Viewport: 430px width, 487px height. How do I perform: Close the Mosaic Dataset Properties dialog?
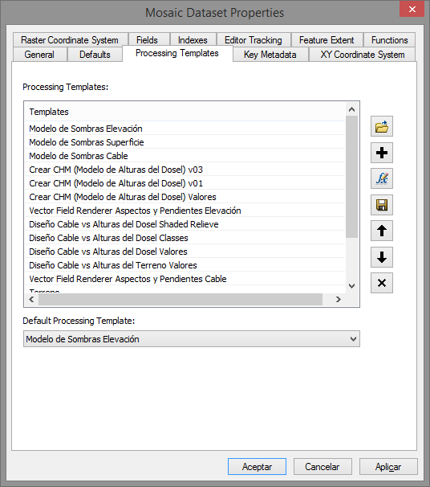click(412, 10)
